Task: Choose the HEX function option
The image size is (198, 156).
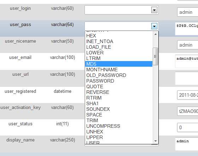Action: (119, 36)
